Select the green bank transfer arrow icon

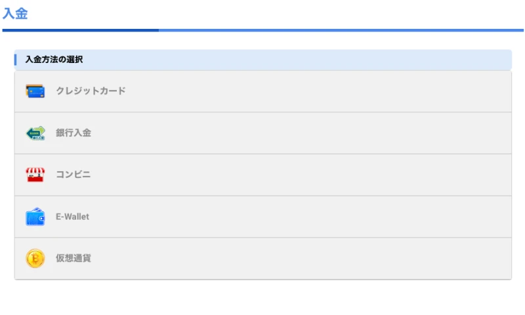pyautogui.click(x=35, y=133)
